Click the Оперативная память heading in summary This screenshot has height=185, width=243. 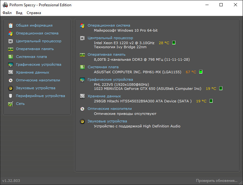106,54
